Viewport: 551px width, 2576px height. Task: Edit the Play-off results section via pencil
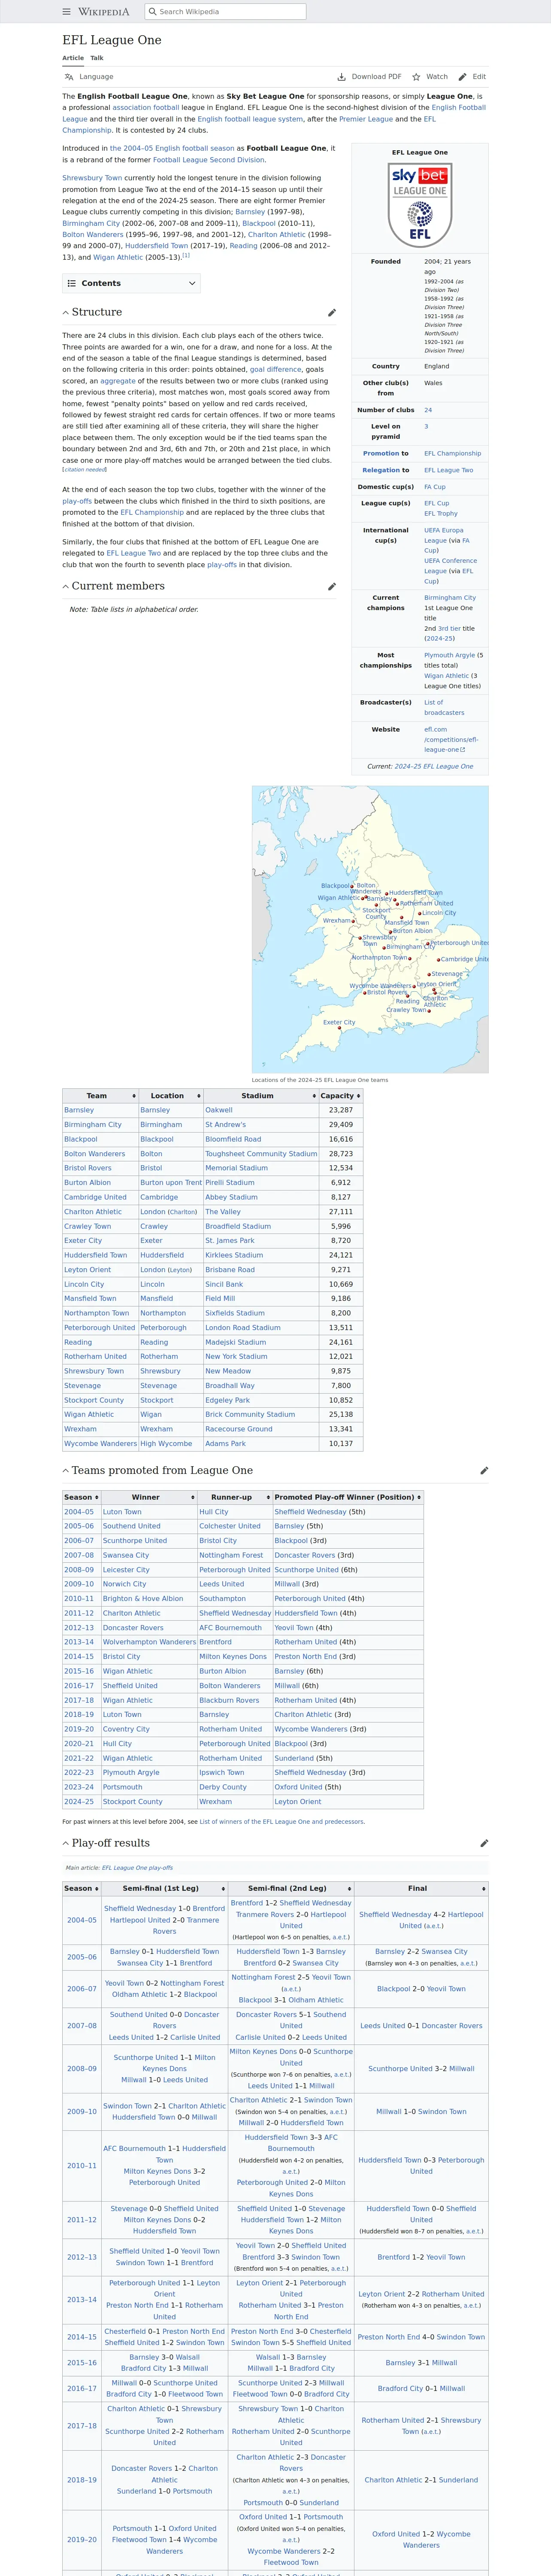pyautogui.click(x=484, y=1843)
